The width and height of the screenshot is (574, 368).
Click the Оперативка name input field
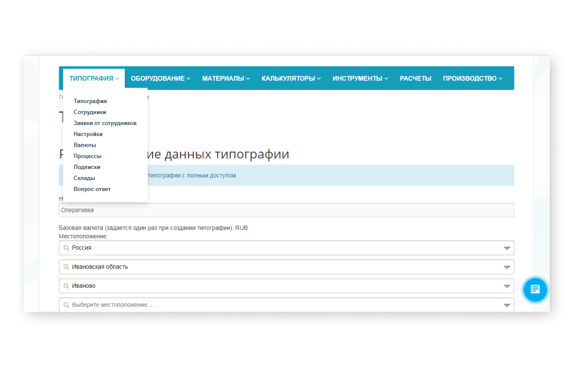click(286, 210)
